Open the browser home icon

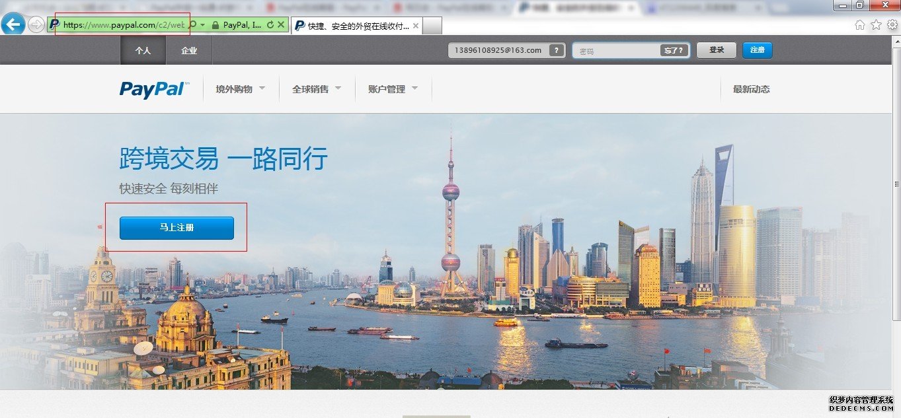point(859,24)
